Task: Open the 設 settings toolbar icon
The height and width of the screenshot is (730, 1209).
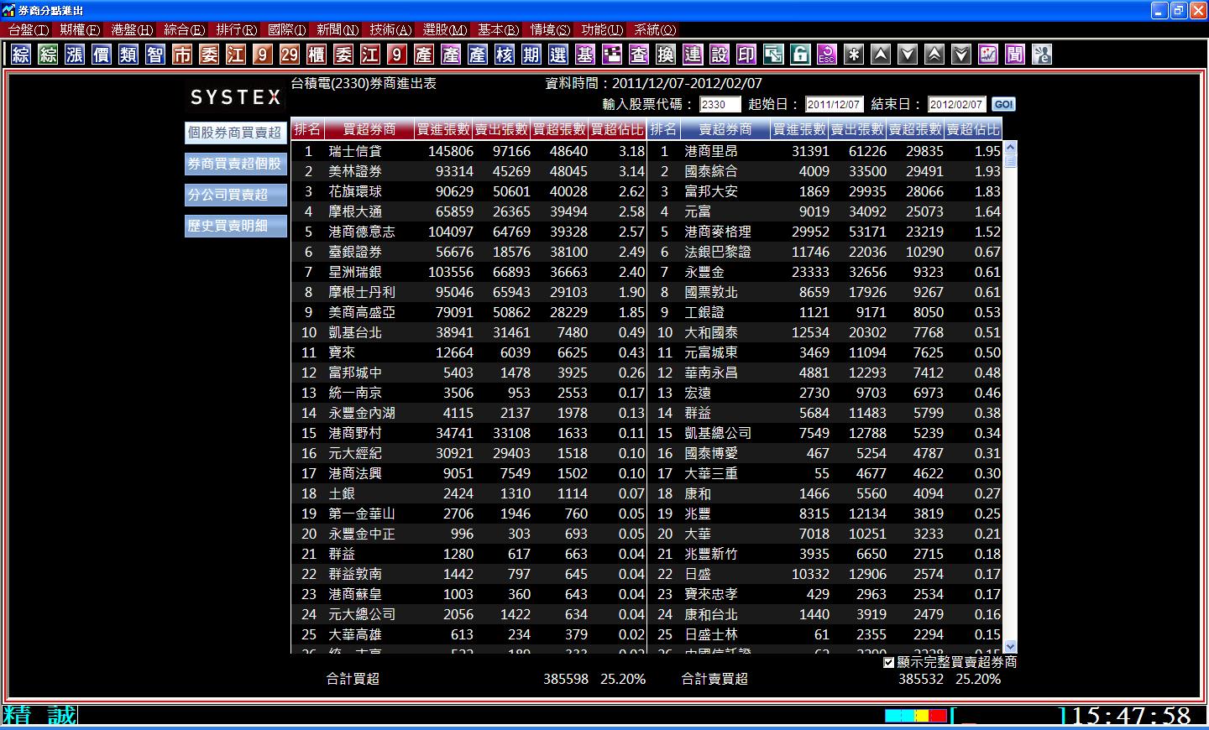Action: click(x=720, y=55)
